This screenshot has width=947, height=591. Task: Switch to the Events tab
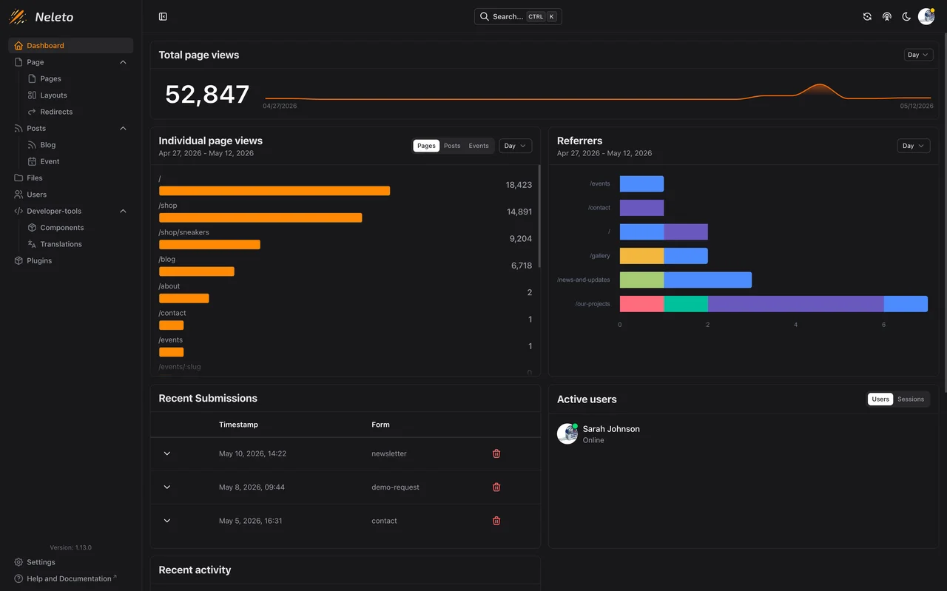pos(479,146)
